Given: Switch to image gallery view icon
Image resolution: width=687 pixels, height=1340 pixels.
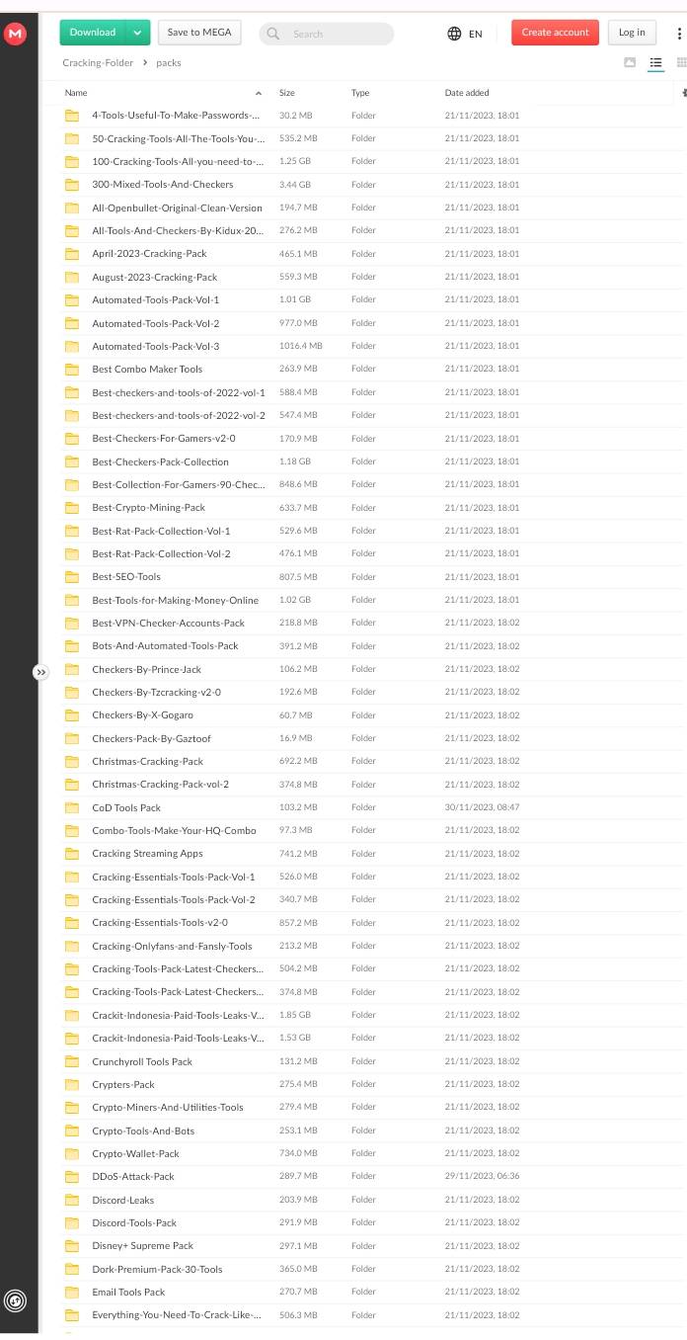Looking at the screenshot, I should click(x=630, y=62).
